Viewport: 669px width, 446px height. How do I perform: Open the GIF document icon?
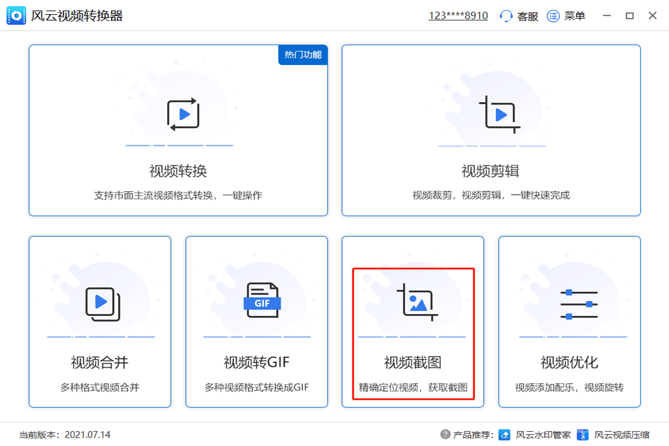tap(262, 300)
